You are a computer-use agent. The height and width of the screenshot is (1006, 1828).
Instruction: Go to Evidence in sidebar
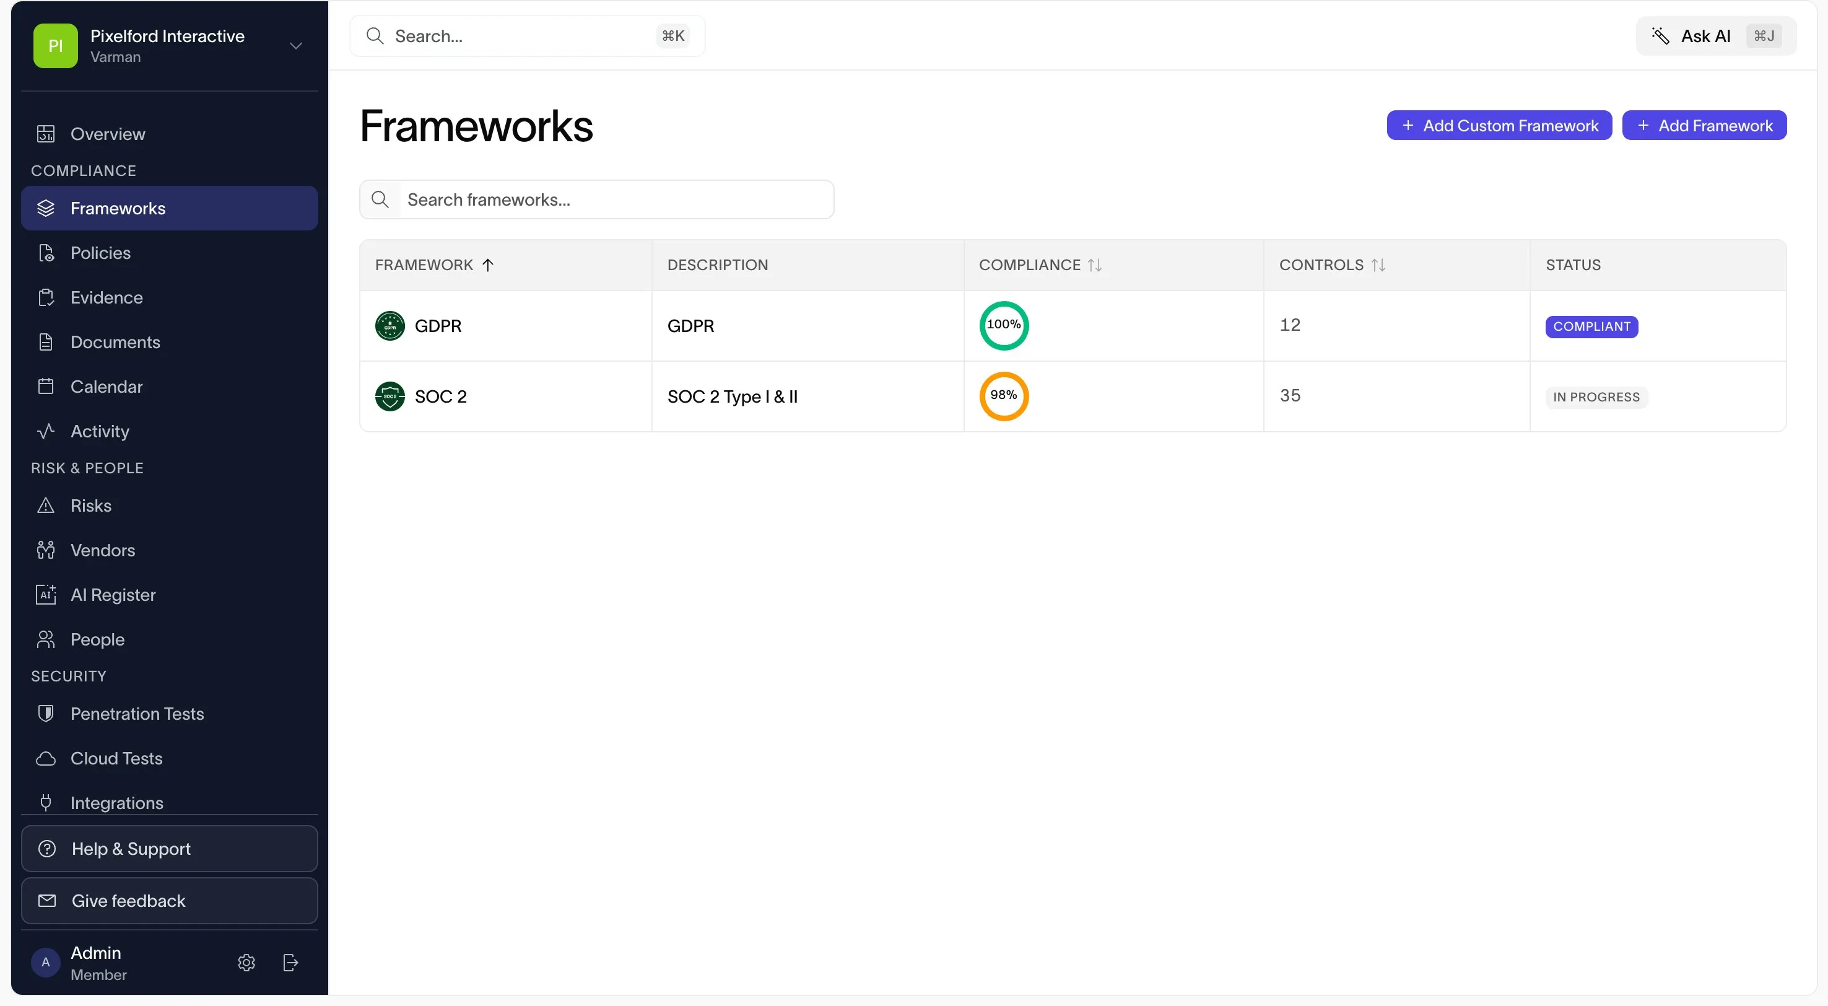pyautogui.click(x=170, y=297)
